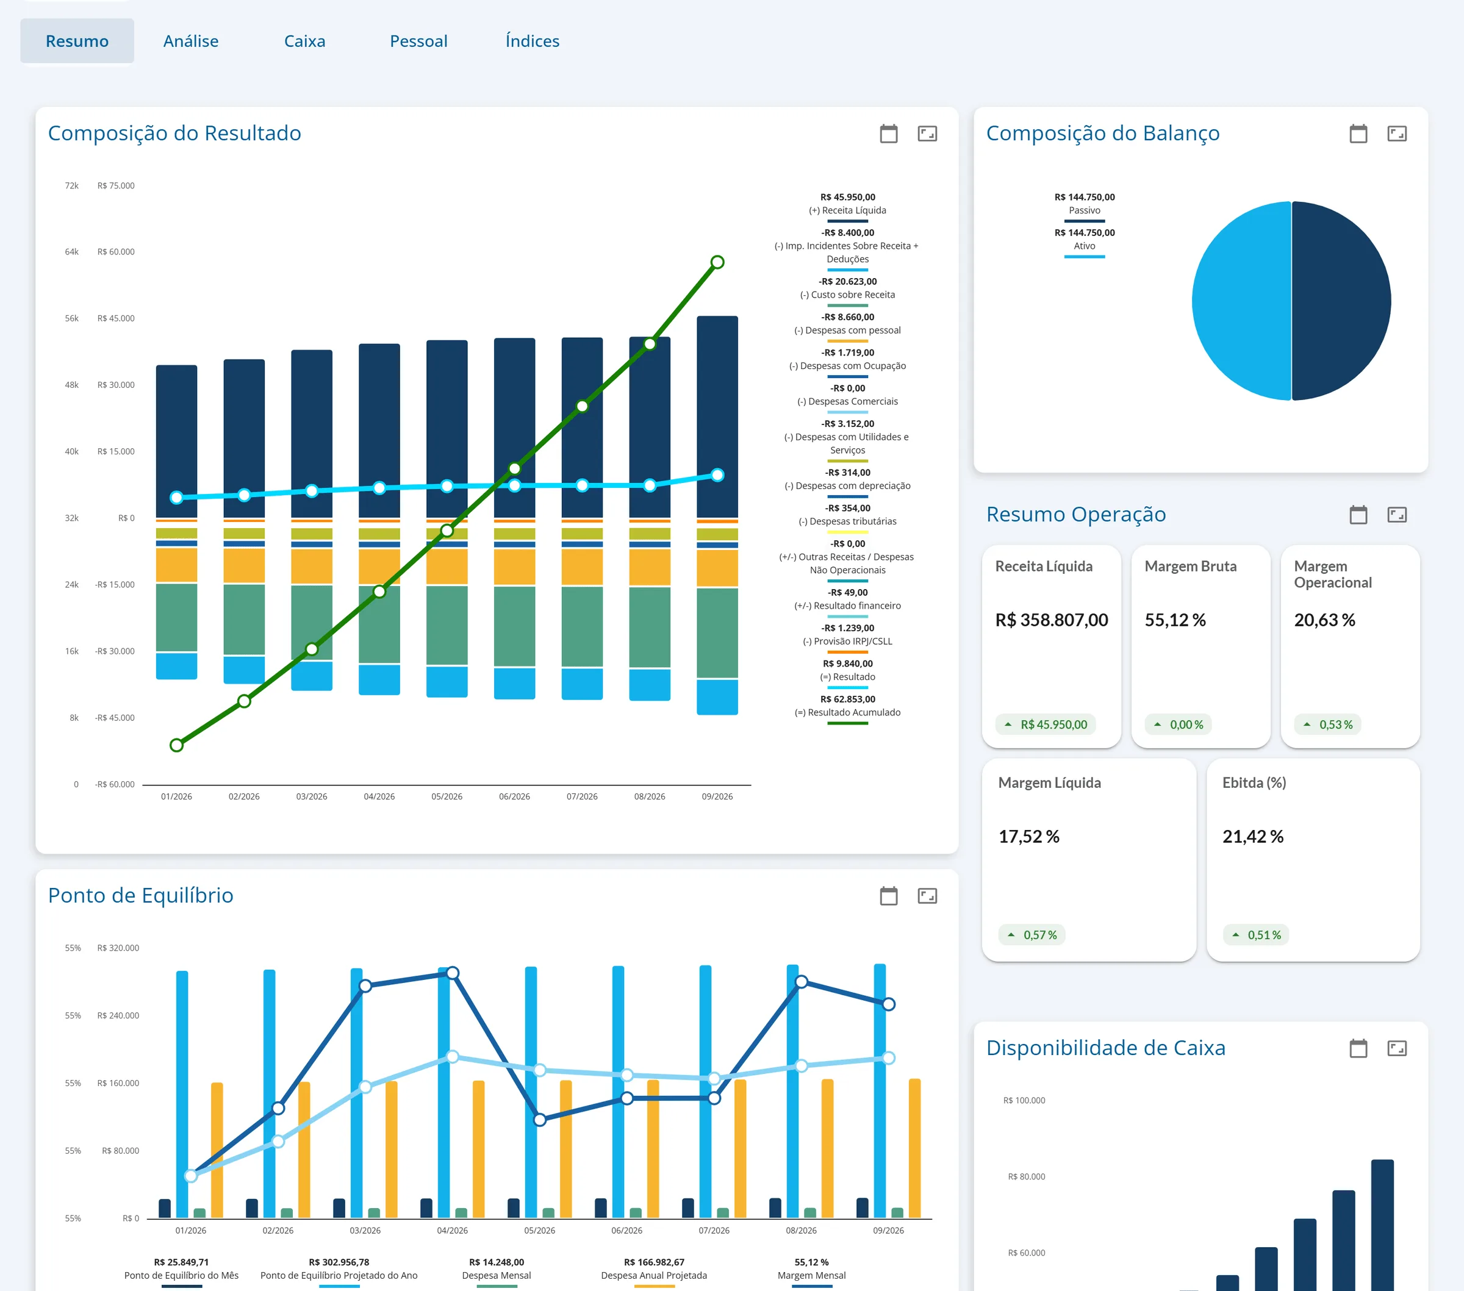Screen dimensions: 1464x1291
Task: Toggle (-) Provisão IRPJ/CSLL legend entry
Action: point(847,638)
